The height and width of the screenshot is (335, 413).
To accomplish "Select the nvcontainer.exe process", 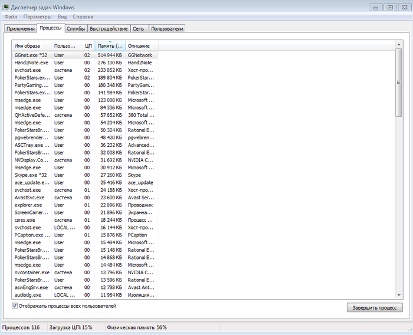I will pyautogui.click(x=85, y=272).
